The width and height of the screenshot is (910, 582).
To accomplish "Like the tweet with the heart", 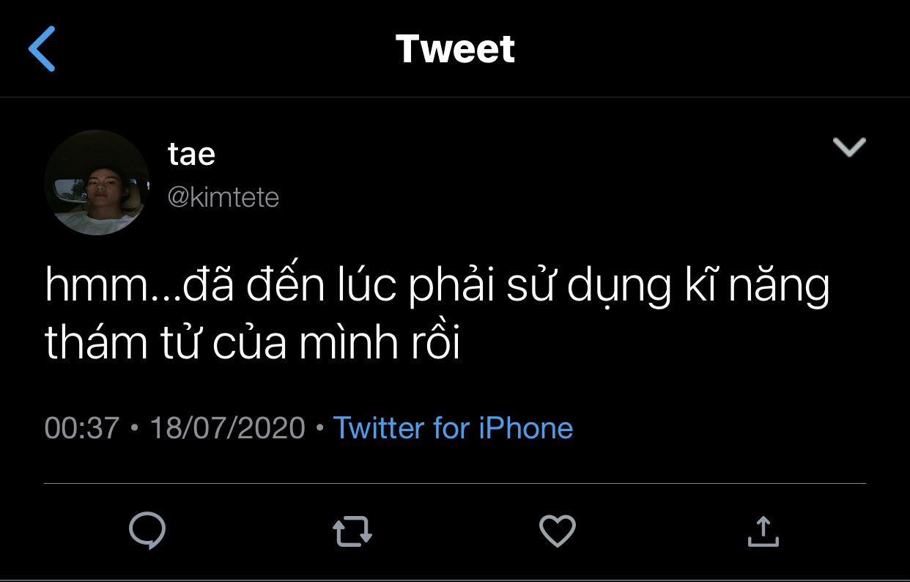I will click(x=557, y=531).
